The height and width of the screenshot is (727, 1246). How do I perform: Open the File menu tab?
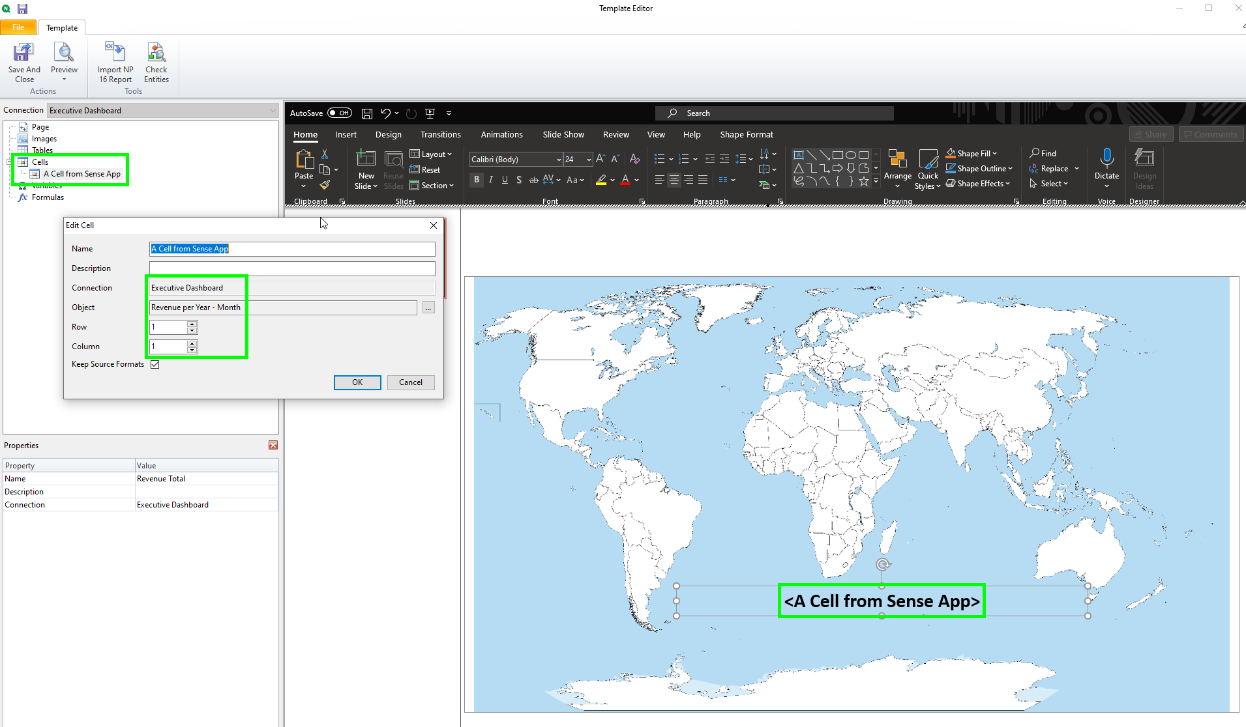pos(18,27)
